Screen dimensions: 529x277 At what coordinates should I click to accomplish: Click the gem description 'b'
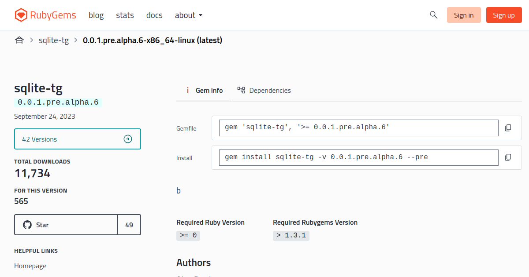coord(179,190)
